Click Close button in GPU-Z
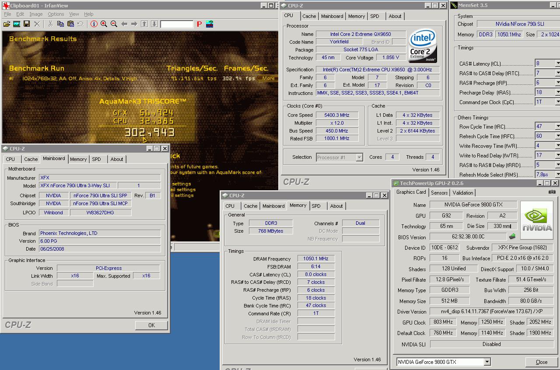This screenshot has height=370, width=560. pyautogui.click(x=542, y=362)
